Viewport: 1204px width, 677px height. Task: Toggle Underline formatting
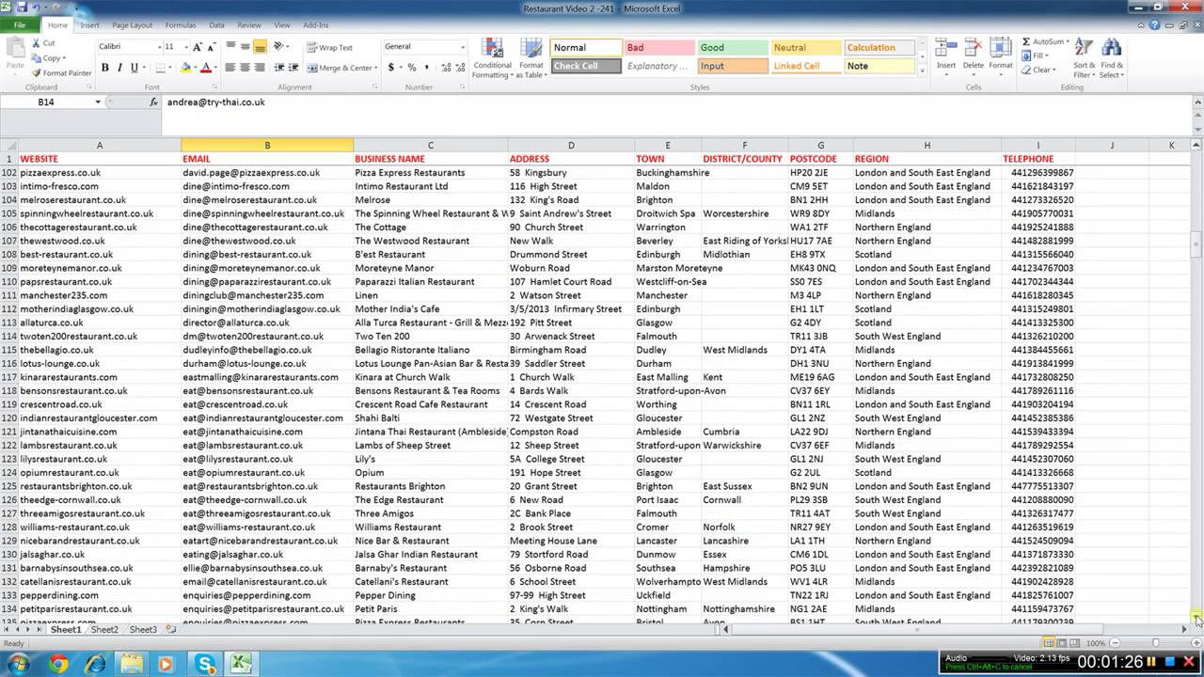tap(135, 68)
